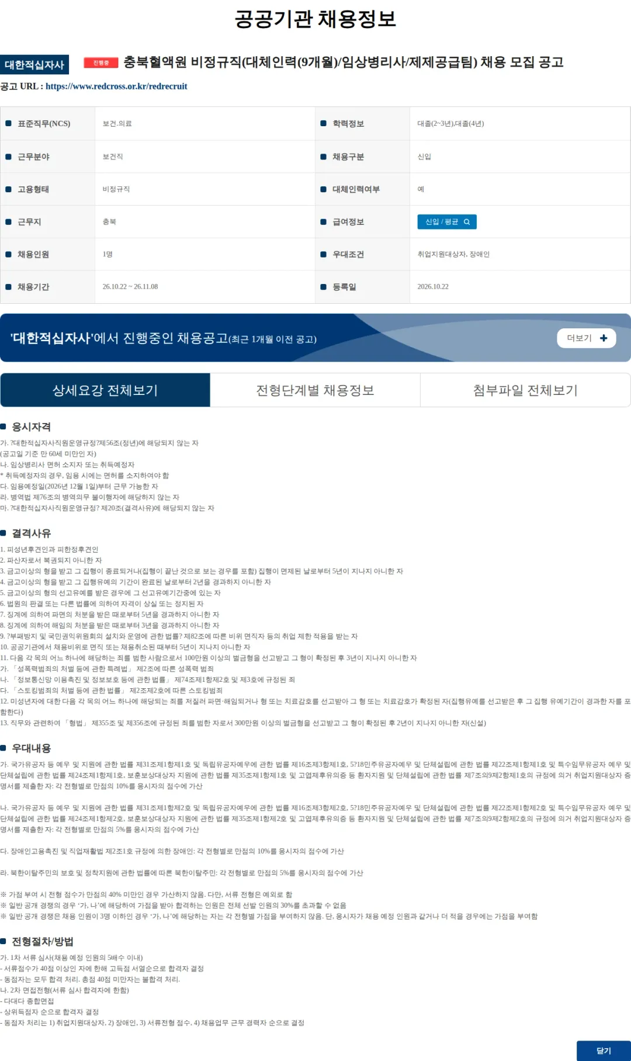
Task: Open the 전형단계별 채용정보 tab
Action: pos(315,390)
